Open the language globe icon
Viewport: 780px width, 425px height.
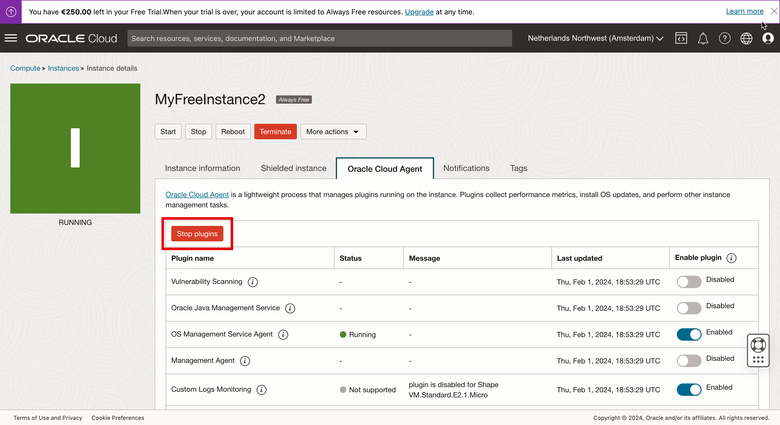(x=746, y=38)
